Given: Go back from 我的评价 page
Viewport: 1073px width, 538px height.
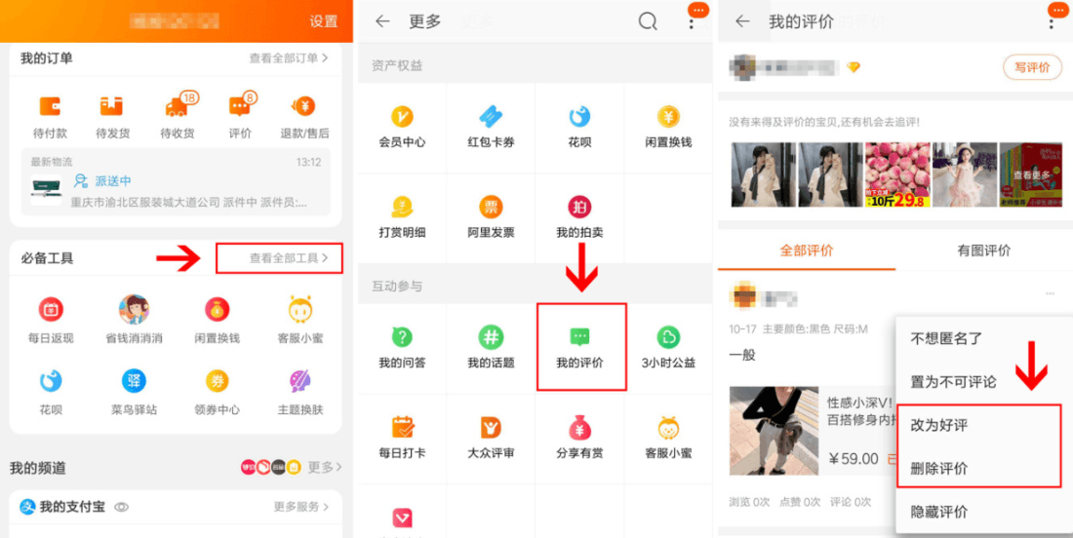Looking at the screenshot, I should [741, 21].
